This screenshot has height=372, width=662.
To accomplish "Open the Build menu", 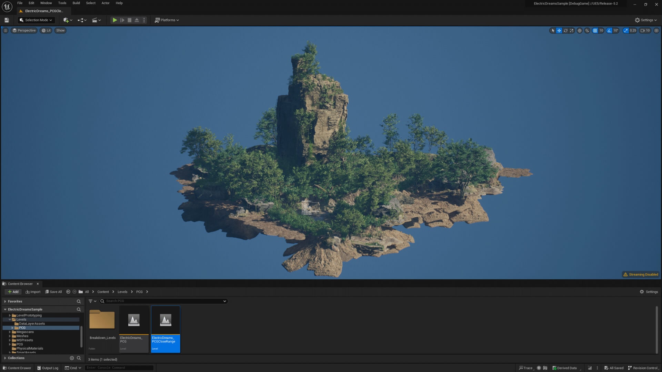I will click(x=76, y=3).
